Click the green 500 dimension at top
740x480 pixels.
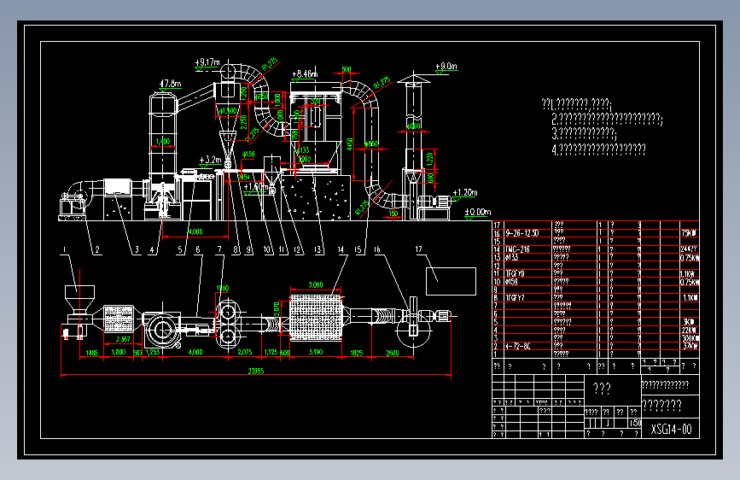click(347, 69)
